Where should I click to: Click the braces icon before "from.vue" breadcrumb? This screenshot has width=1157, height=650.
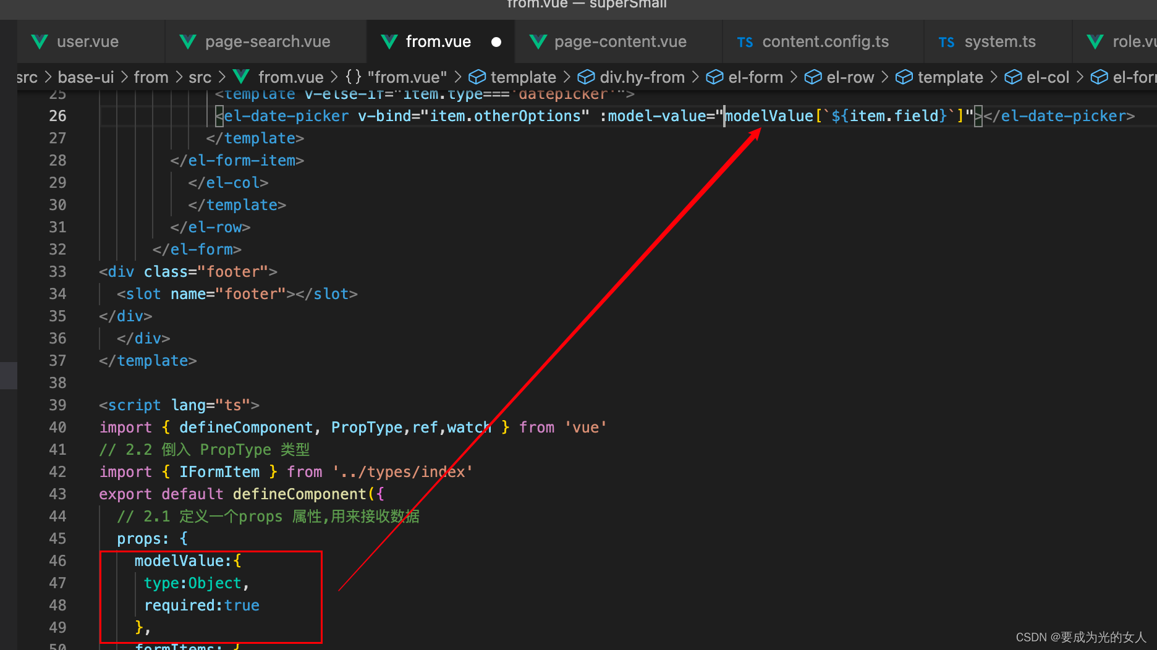pyautogui.click(x=354, y=77)
